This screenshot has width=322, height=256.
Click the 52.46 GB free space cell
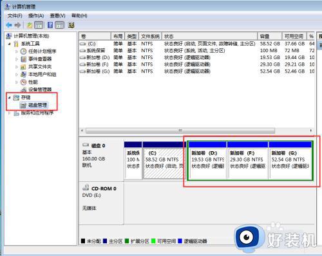tap(295, 71)
